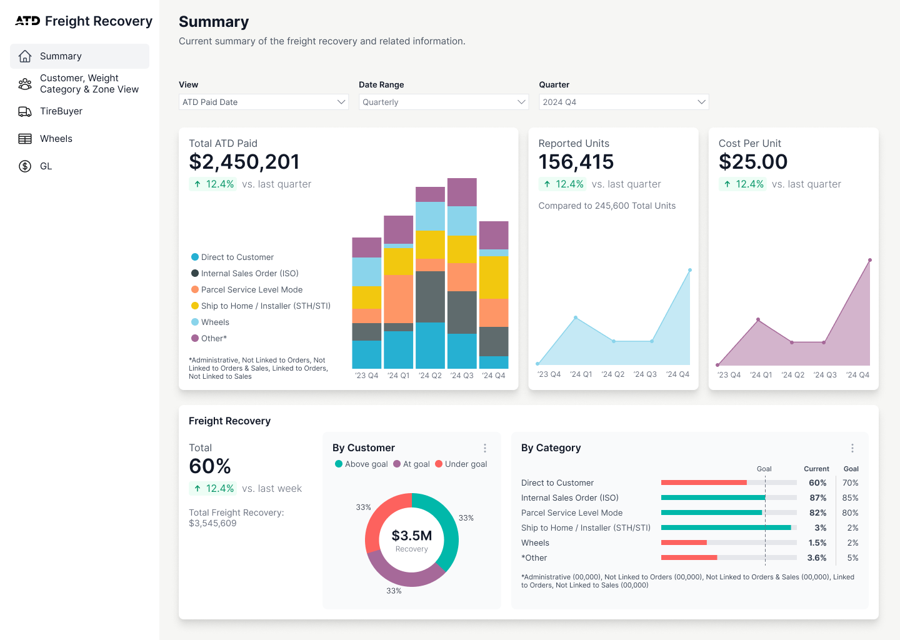Click the 156,415 Reported Units value
The height and width of the screenshot is (640, 900).
pyautogui.click(x=576, y=162)
